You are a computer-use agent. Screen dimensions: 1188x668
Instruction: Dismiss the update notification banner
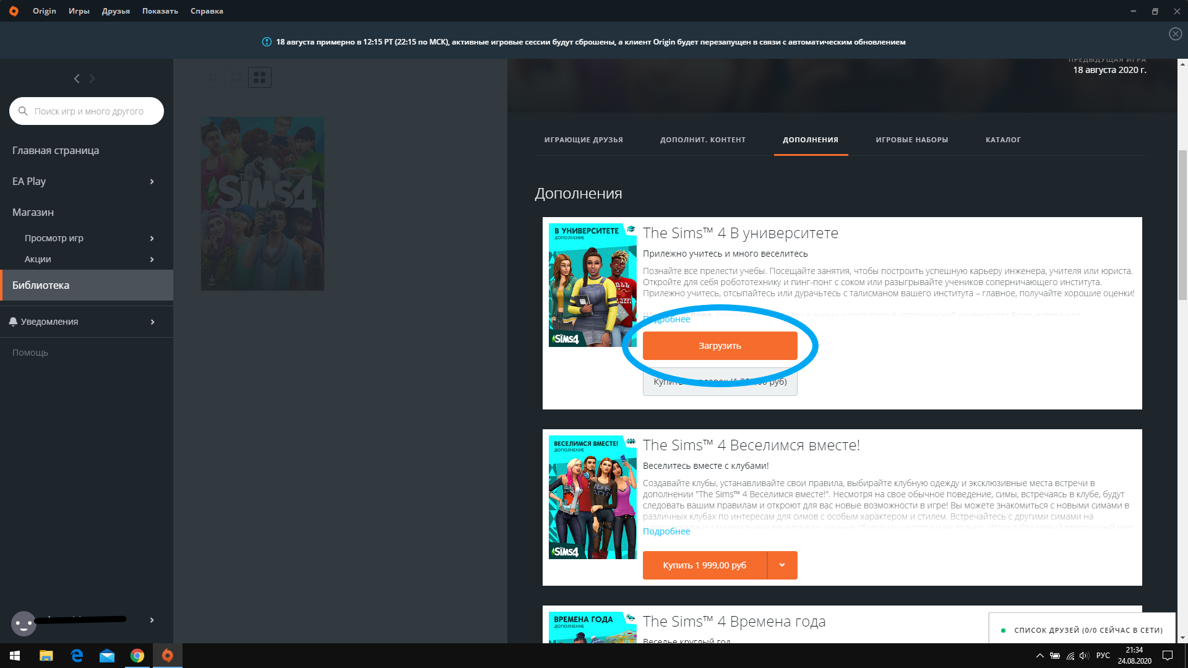click(1176, 34)
